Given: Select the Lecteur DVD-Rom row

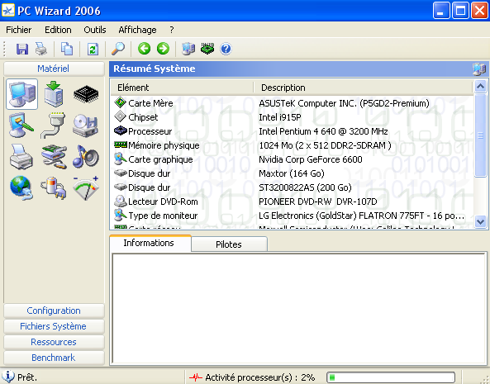Looking at the screenshot, I should (292, 201).
